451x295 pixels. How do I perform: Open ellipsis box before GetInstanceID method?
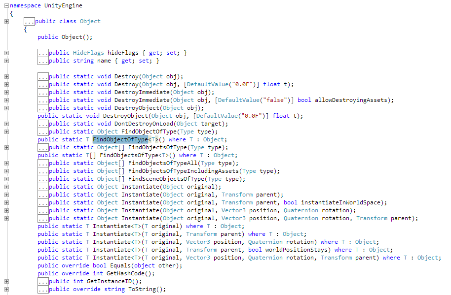click(43, 282)
